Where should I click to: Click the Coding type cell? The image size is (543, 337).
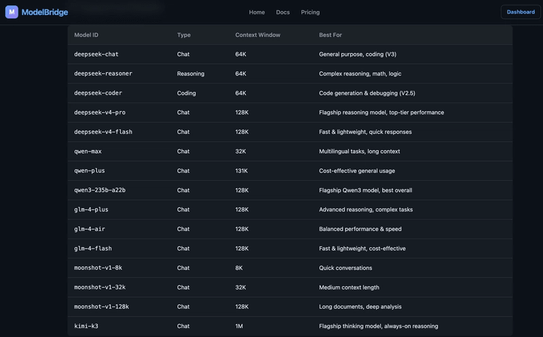(186, 93)
